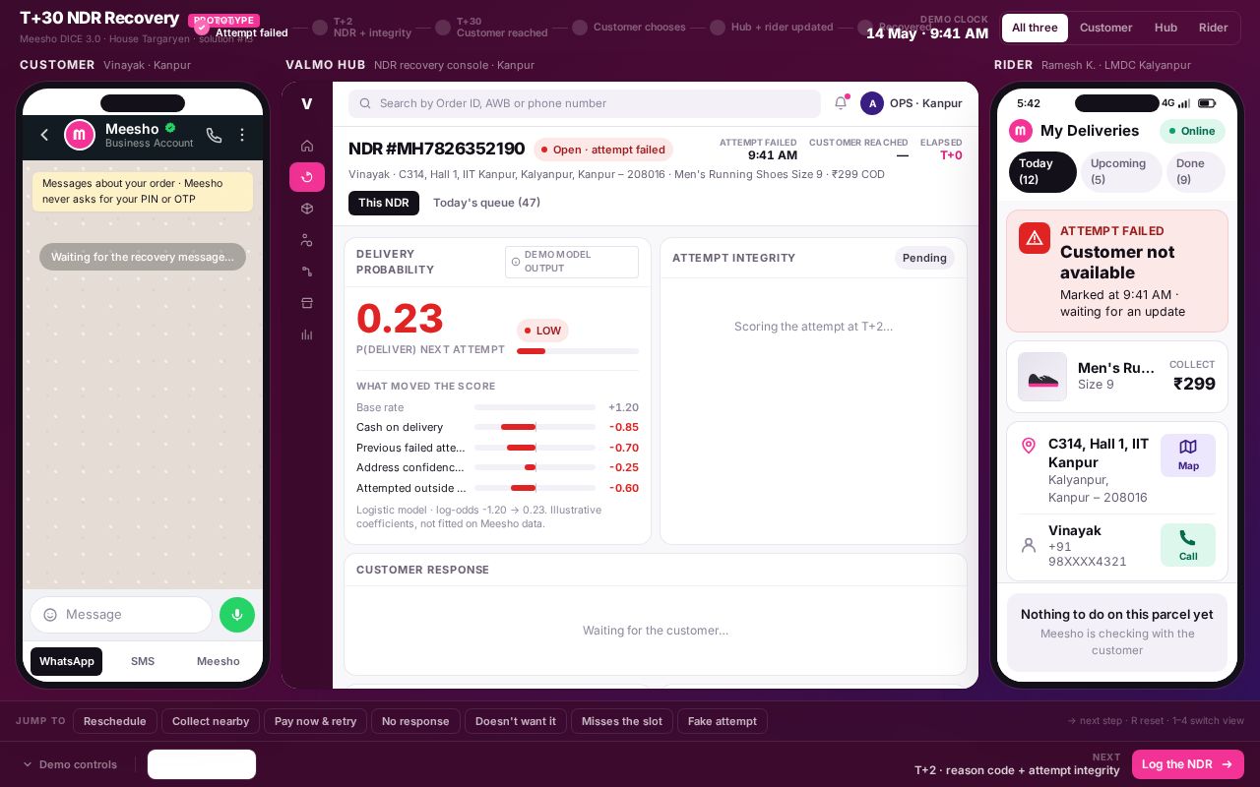Image resolution: width=1260 pixels, height=787 pixels.
Task: Click the shoe thumbnail in the rider parcel card
Action: click(x=1042, y=377)
